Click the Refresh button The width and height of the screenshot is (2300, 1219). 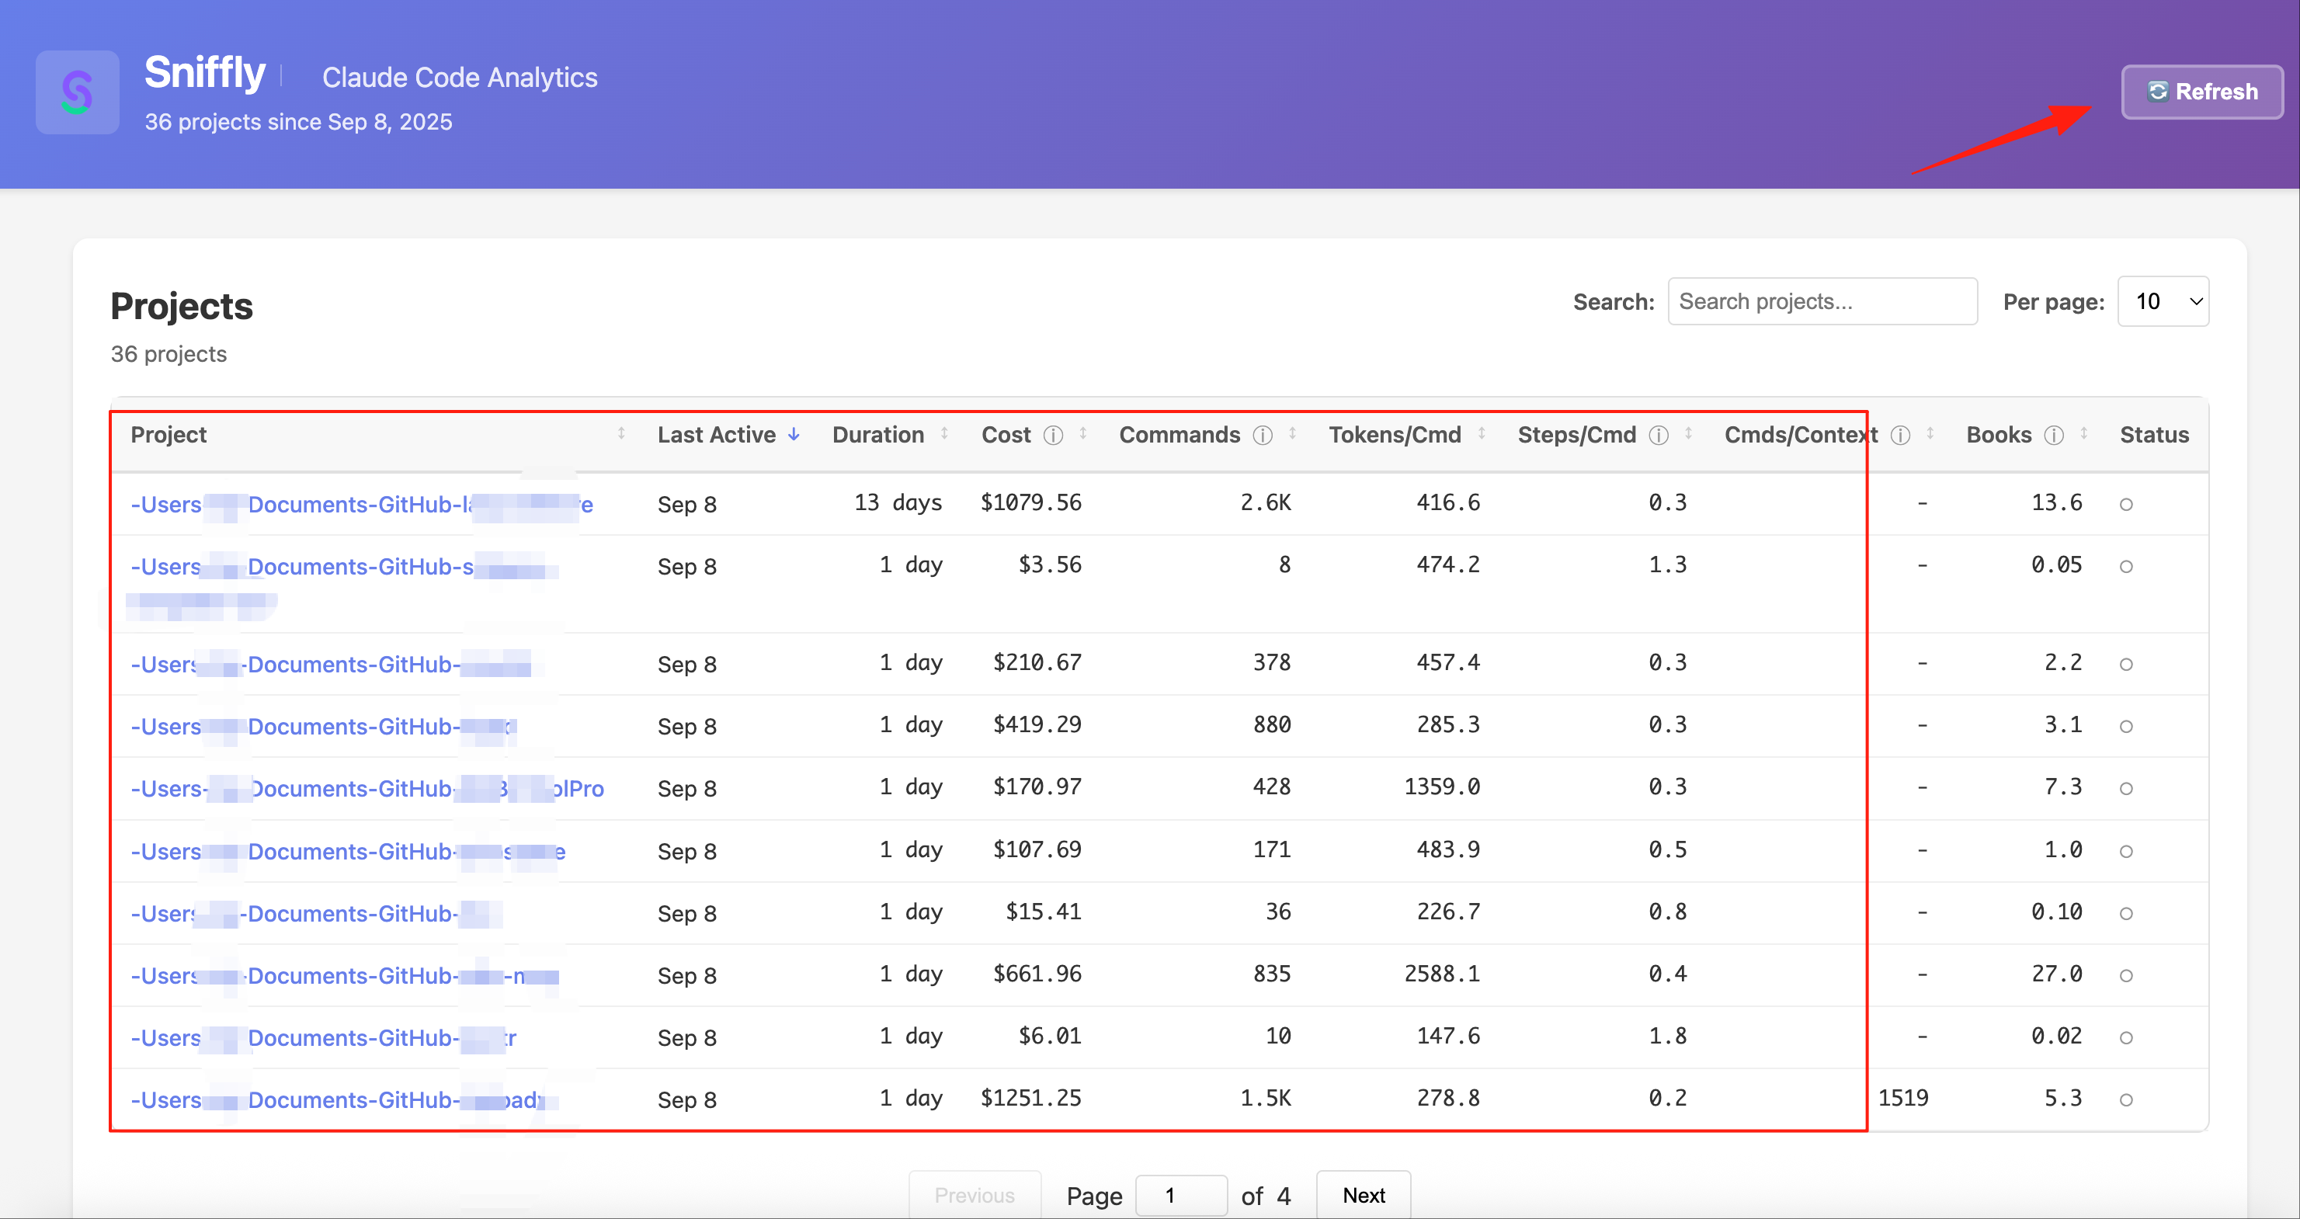(2203, 92)
